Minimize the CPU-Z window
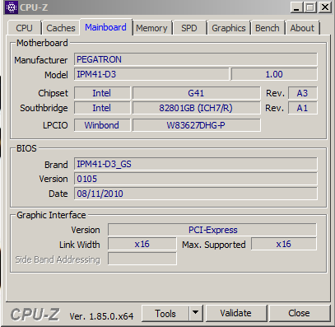This screenshot has width=335, height=327. (x=296, y=7)
